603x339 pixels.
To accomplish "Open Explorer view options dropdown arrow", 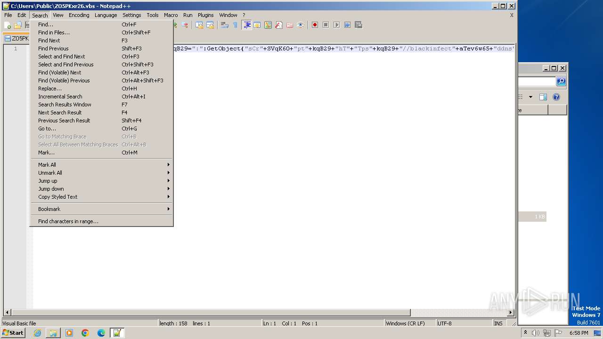I will click(x=530, y=97).
